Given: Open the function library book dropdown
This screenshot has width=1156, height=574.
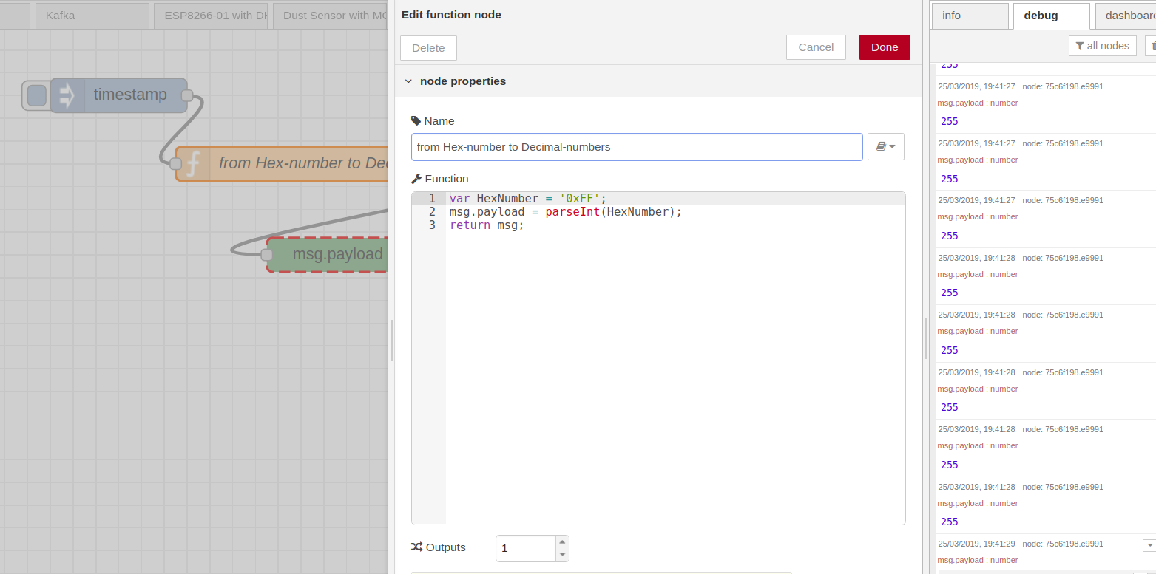Looking at the screenshot, I should 885,147.
